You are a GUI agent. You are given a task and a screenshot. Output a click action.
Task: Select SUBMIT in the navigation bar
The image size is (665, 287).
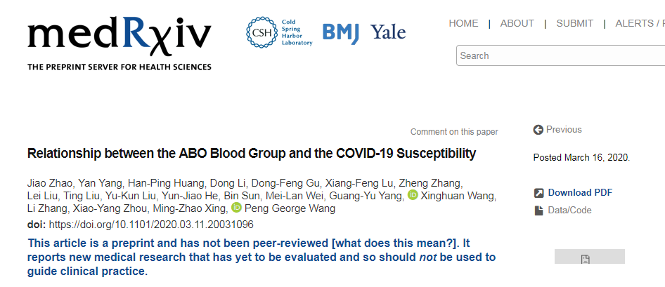pos(574,23)
